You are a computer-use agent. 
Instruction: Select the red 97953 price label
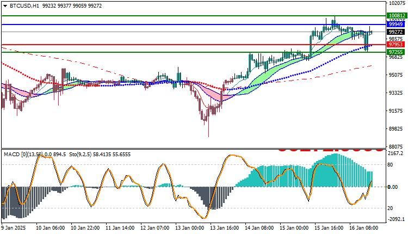point(396,45)
